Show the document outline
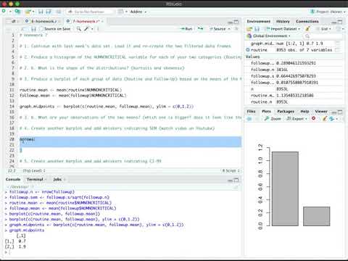Screen dimensions: 348x261 pos(236,29)
